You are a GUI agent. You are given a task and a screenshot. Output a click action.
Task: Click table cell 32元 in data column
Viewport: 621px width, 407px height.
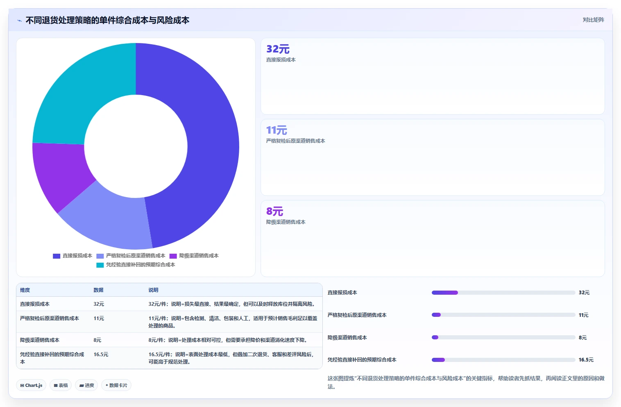(99, 304)
